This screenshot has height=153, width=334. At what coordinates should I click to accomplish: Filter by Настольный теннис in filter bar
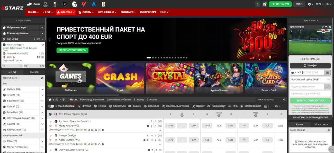[176, 106]
